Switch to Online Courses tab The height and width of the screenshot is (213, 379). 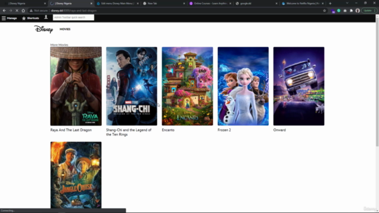point(210,4)
